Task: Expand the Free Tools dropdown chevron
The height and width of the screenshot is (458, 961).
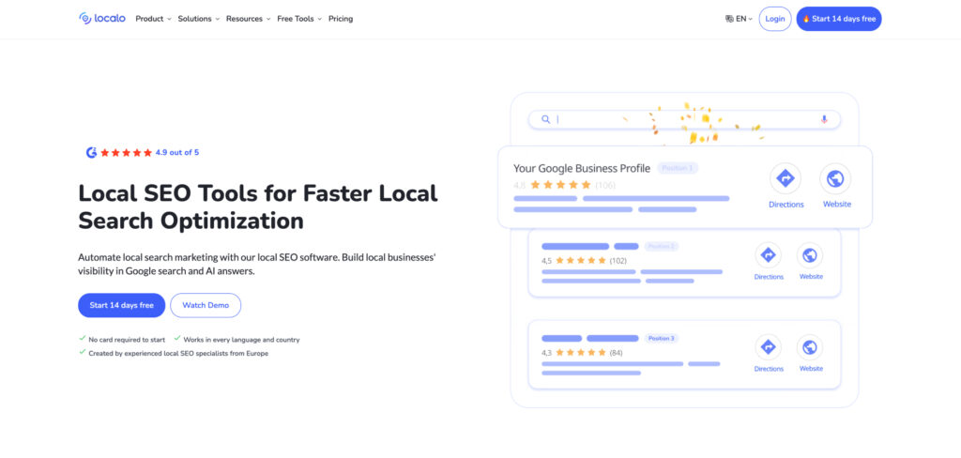Action: point(319,20)
